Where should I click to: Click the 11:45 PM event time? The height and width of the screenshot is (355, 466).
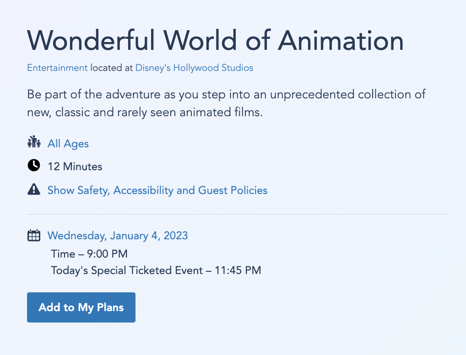click(x=237, y=270)
